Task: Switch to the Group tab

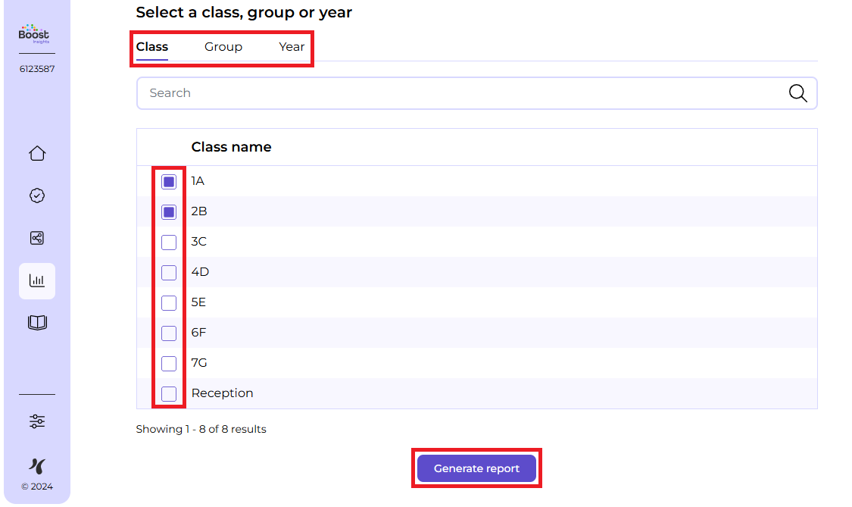Action: [223, 47]
